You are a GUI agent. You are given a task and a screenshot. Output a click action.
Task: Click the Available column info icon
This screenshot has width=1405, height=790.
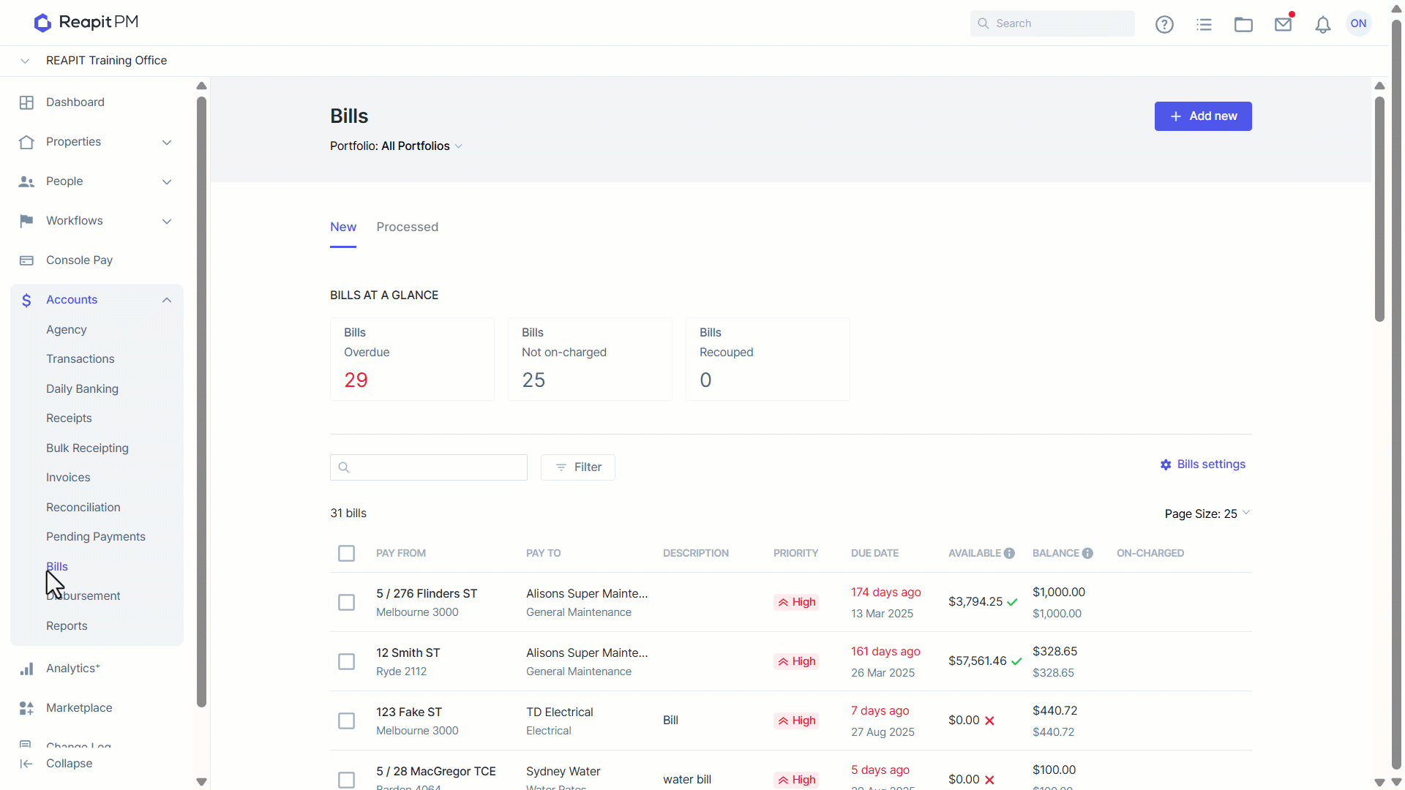click(1009, 553)
